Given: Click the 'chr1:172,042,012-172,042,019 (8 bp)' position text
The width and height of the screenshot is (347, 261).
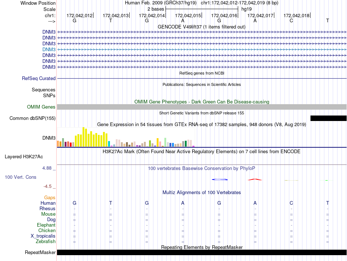Looking at the screenshot, I should tap(240, 3).
